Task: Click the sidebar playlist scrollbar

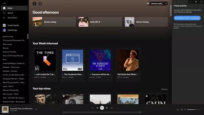Action: [28, 36]
